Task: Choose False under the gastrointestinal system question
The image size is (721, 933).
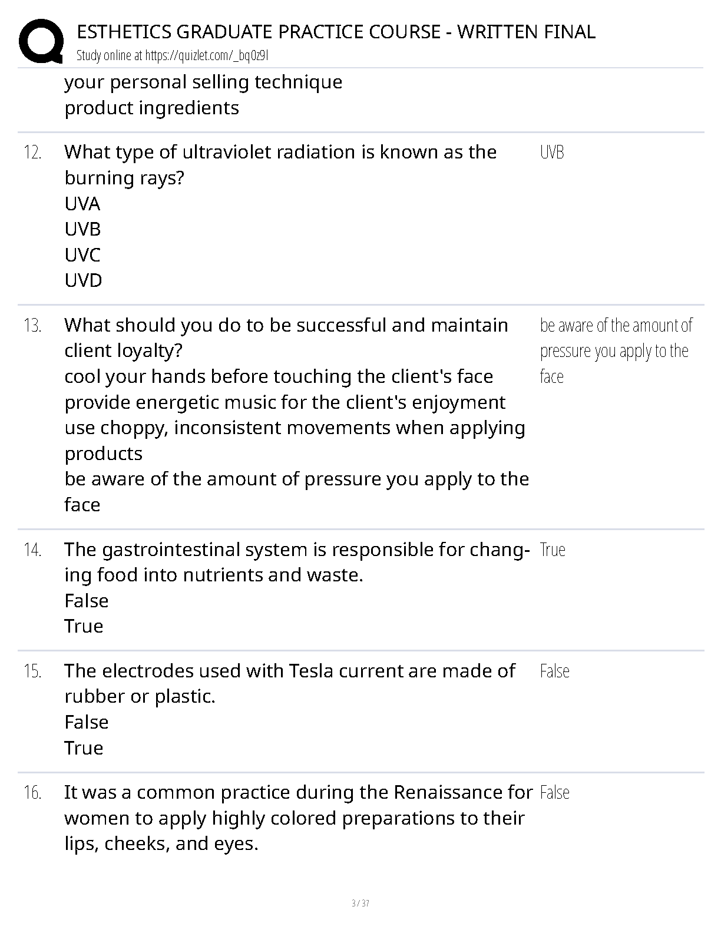Action: [87, 601]
